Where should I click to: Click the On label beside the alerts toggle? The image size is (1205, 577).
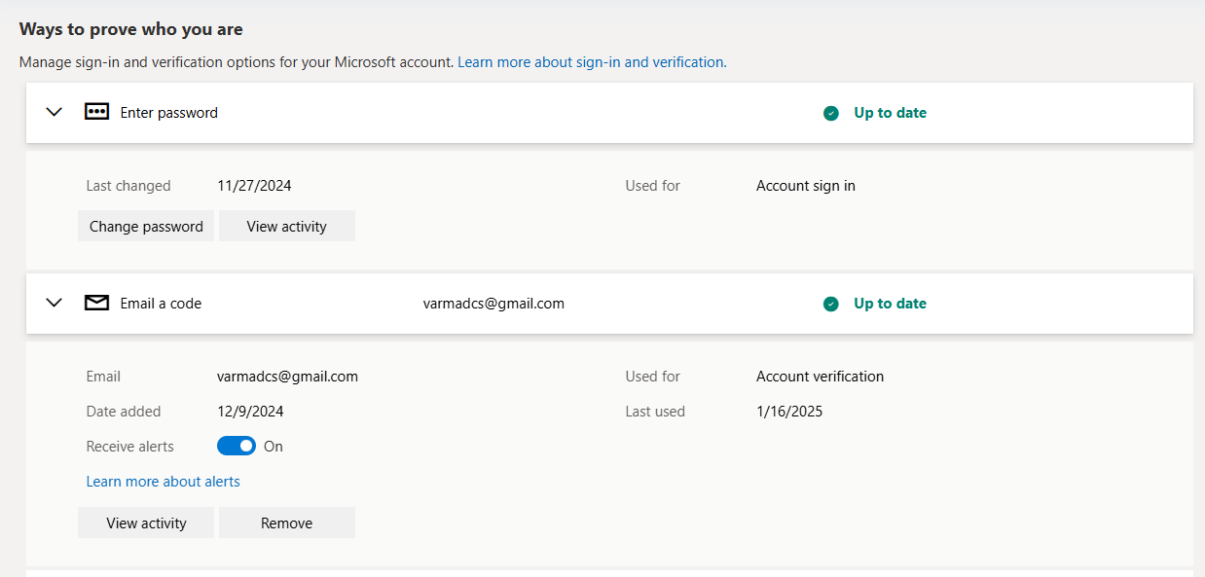pyautogui.click(x=274, y=447)
